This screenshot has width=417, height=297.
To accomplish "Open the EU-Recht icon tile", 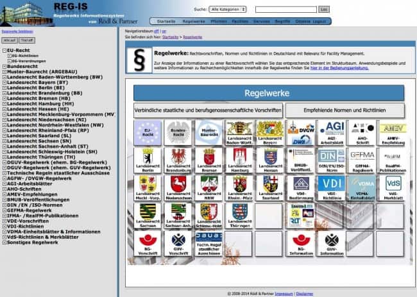I will point(148,132).
